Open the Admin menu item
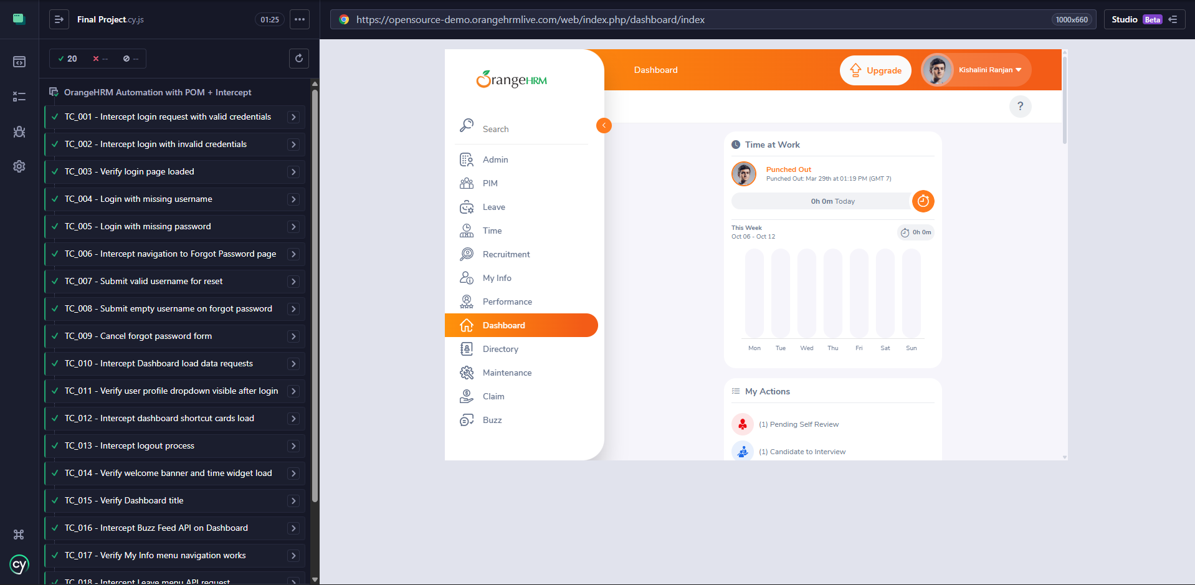 tap(495, 159)
